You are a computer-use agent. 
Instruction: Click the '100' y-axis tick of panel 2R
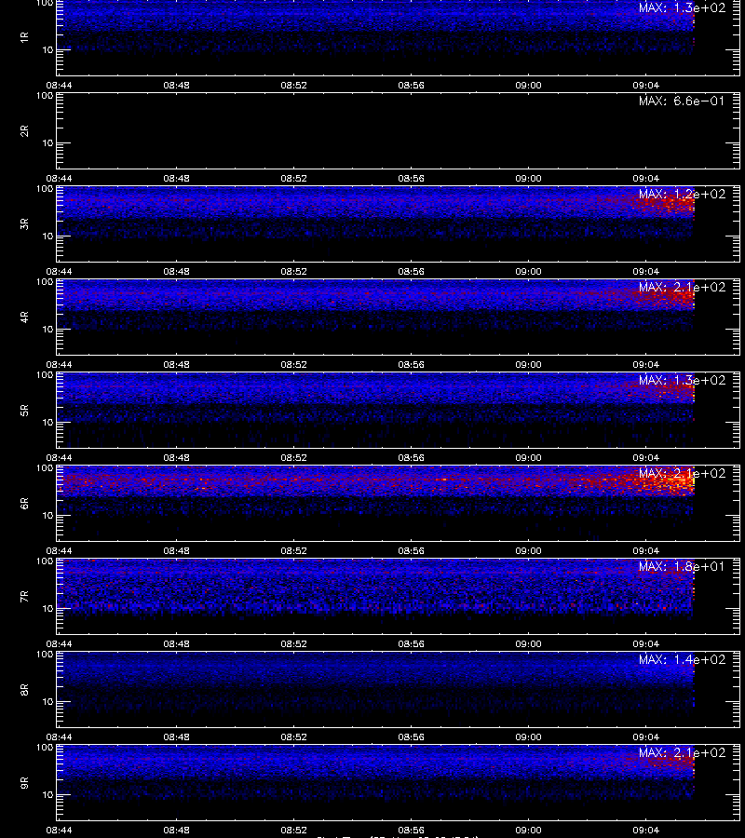click(x=45, y=96)
